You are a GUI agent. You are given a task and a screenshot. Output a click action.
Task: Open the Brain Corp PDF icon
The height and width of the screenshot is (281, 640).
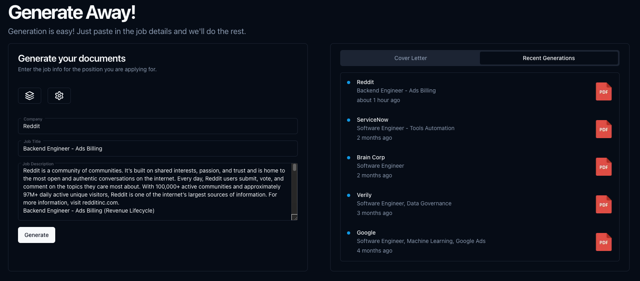[x=604, y=167]
